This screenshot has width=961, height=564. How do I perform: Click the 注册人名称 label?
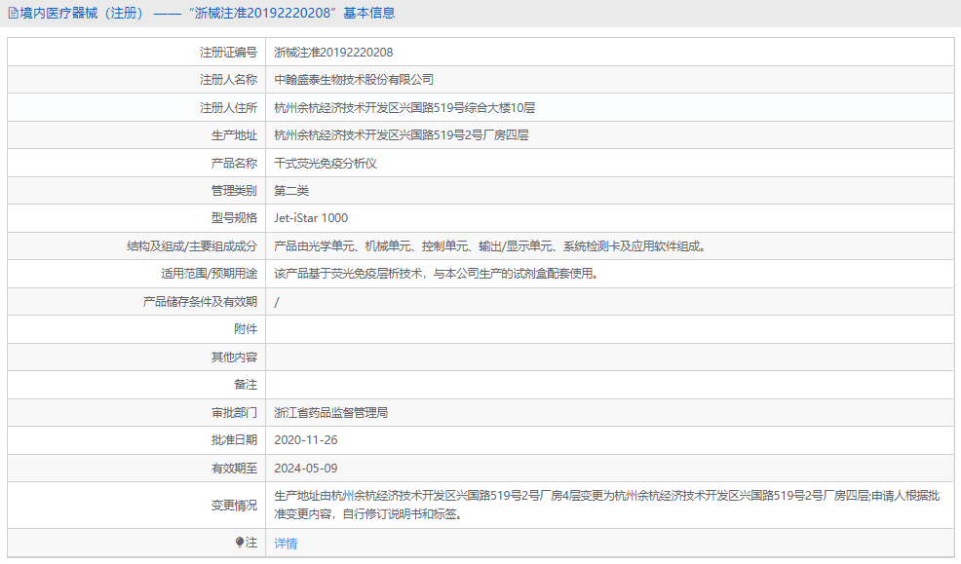click(229, 80)
